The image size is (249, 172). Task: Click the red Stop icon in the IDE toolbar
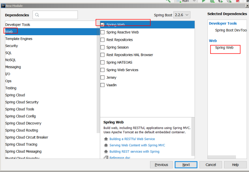(238, 1)
